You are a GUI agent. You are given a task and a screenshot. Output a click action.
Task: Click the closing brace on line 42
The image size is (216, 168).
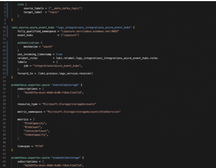(12, 150)
